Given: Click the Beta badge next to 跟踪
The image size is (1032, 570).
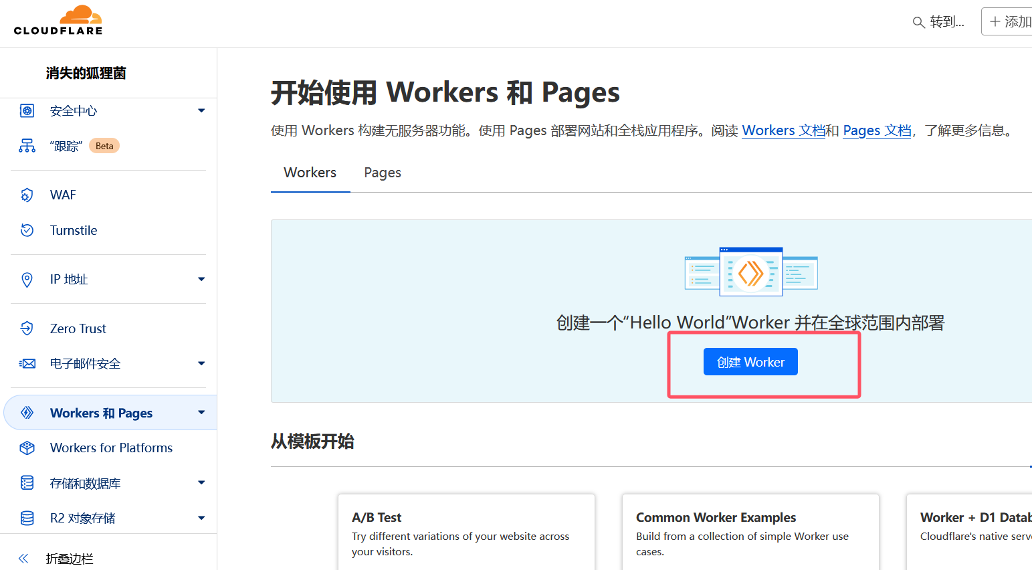Looking at the screenshot, I should [x=104, y=146].
